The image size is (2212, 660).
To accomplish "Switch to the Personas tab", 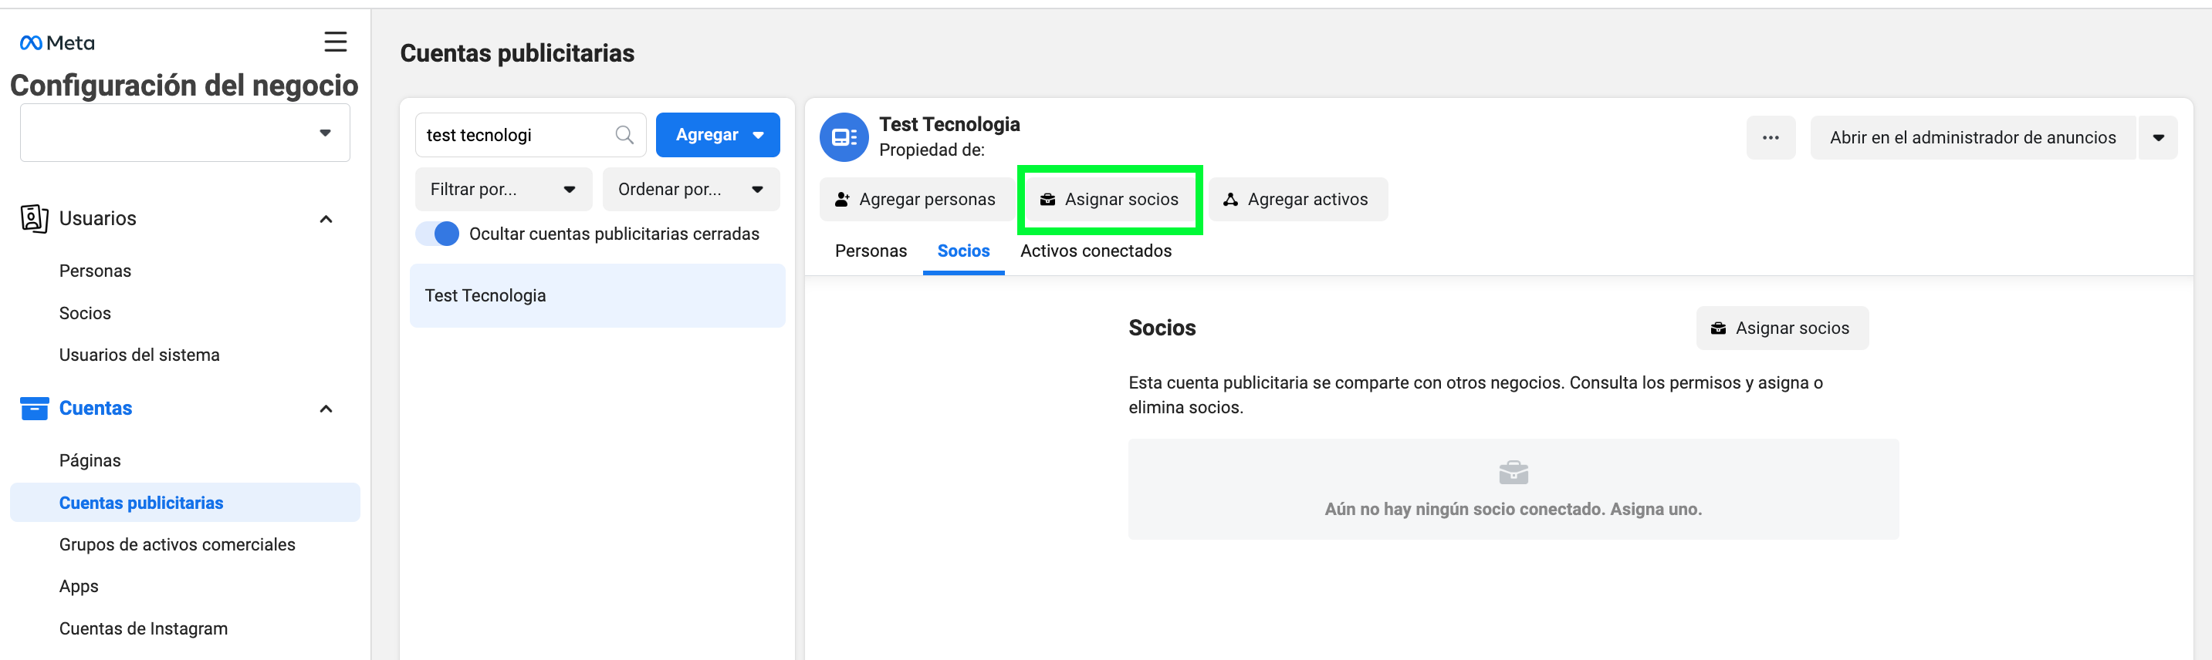I will 870,251.
